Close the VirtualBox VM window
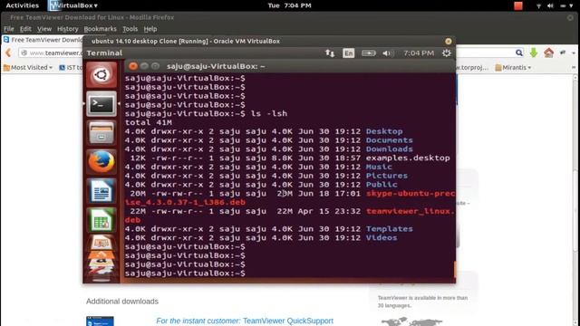This screenshot has width=580, height=326. pyautogui.click(x=449, y=41)
